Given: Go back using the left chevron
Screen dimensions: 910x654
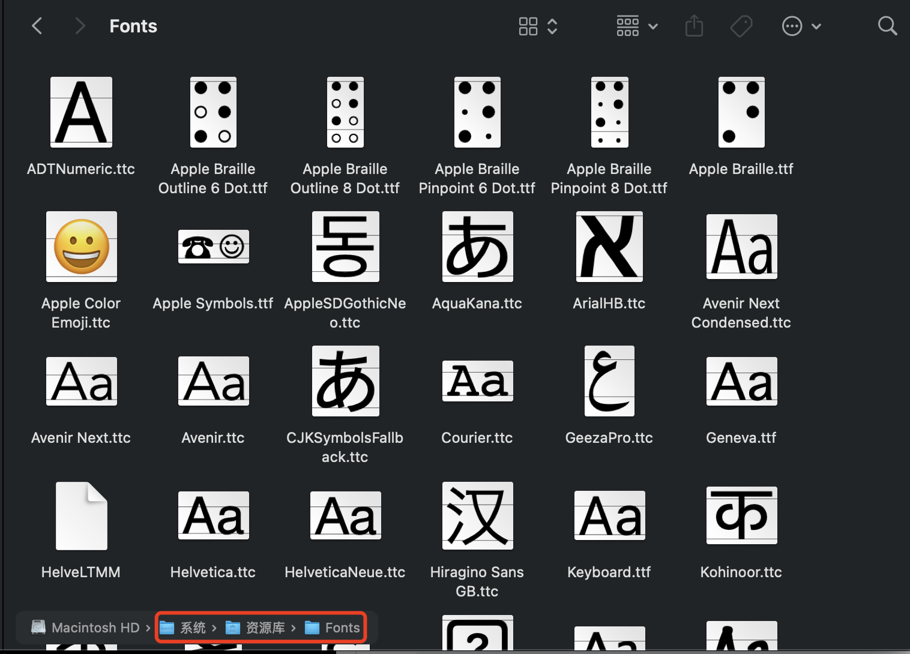Looking at the screenshot, I should coord(37,26).
